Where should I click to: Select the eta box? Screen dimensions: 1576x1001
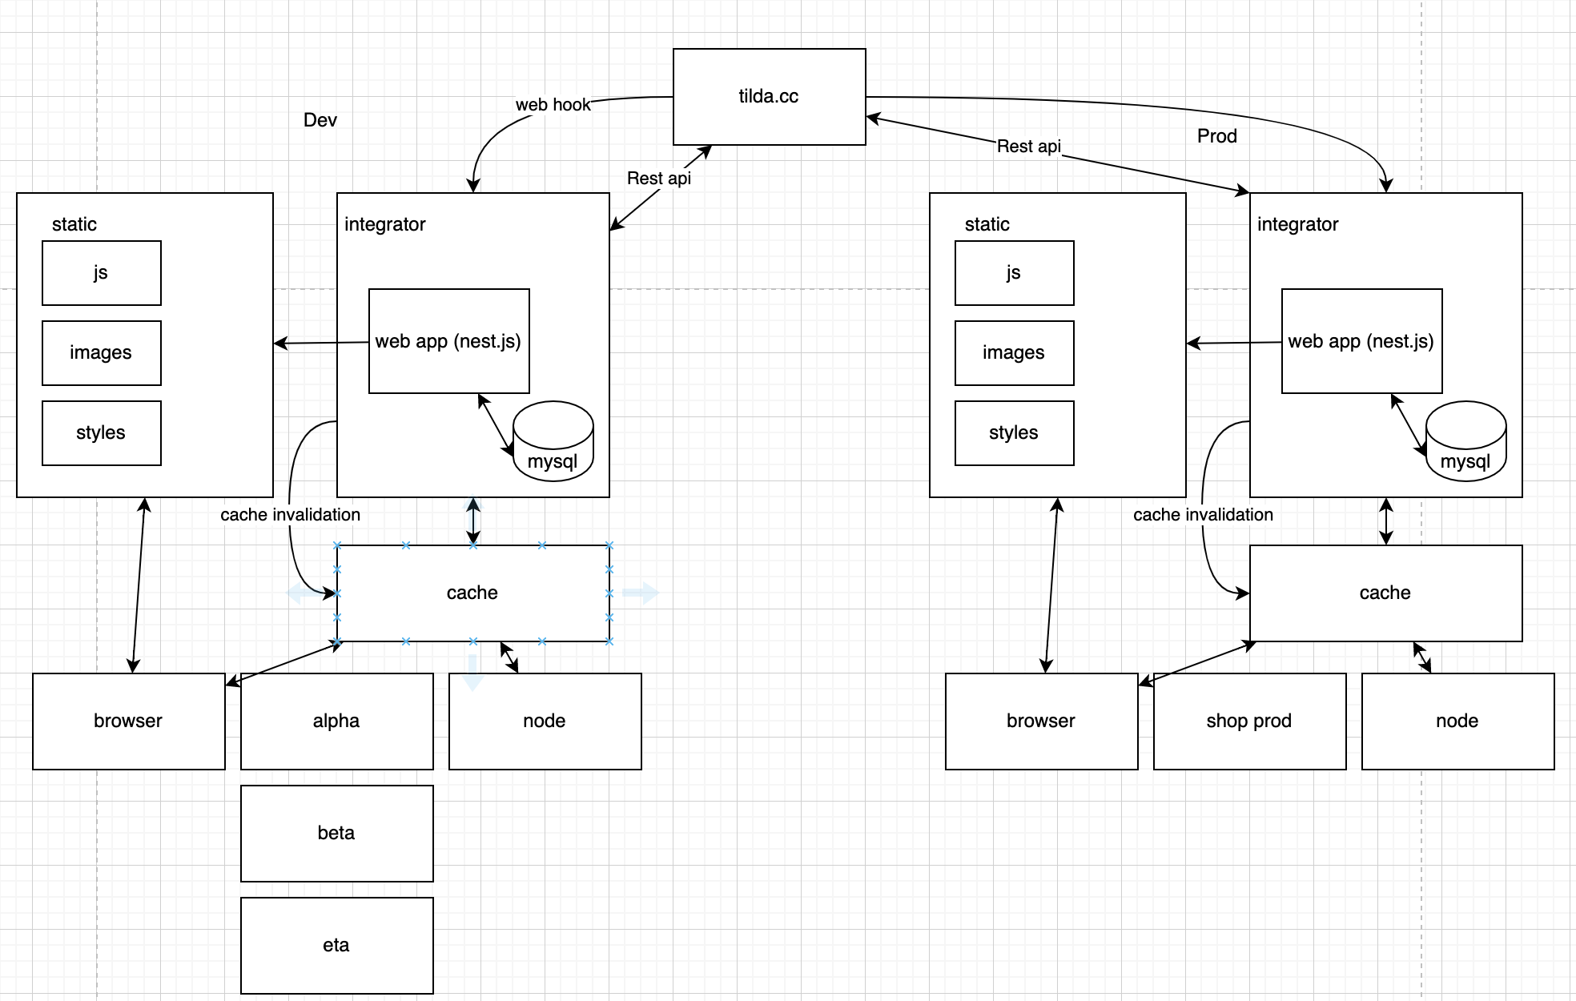point(336,945)
